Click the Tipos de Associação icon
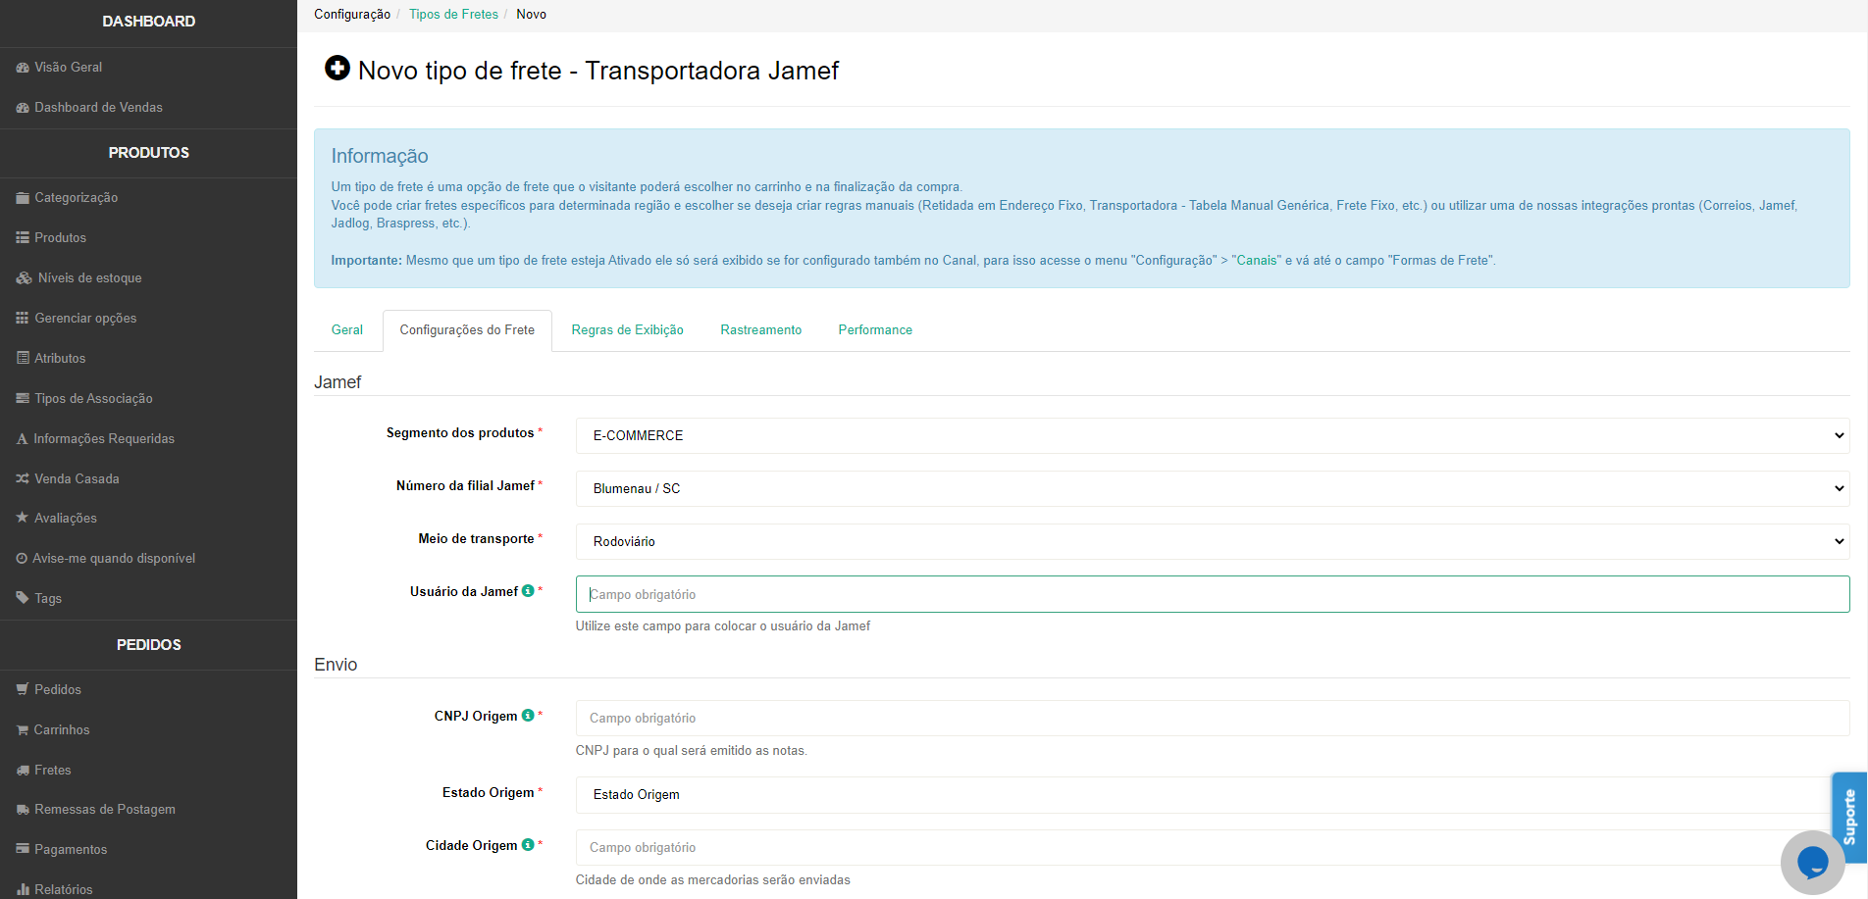The height and width of the screenshot is (899, 1868). click(x=23, y=399)
